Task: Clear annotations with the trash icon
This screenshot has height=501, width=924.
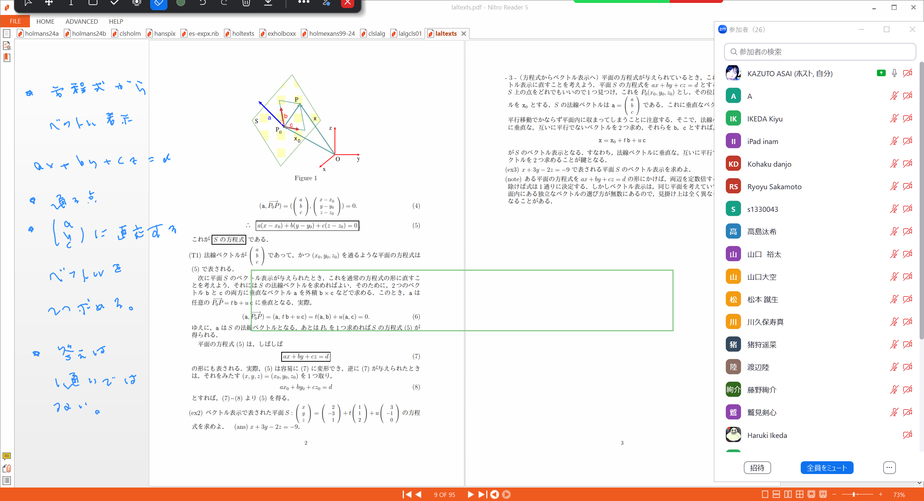Action: 246,3
